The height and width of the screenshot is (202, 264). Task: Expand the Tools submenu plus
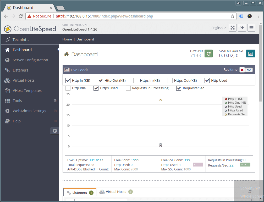(x=55, y=101)
